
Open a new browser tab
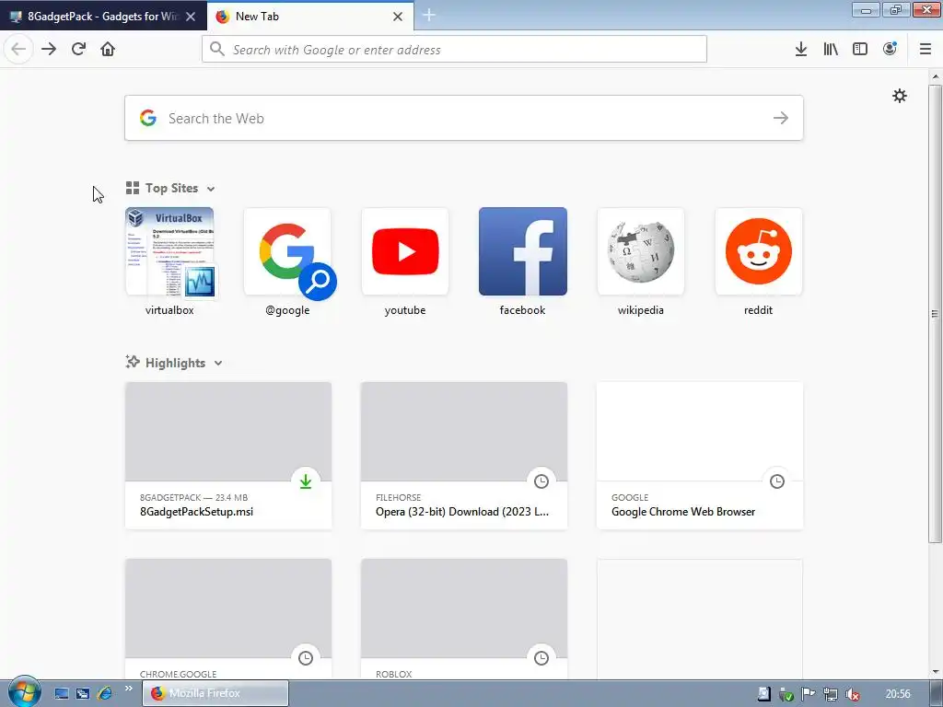(x=429, y=16)
